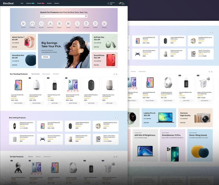Add trending USB Type C cable to cart
219x185 pixels.
(x=55, y=103)
